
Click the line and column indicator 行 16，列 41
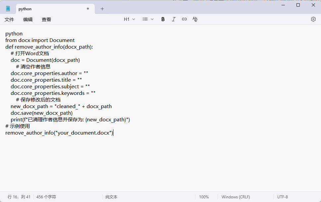pyautogui.click(x=19, y=197)
